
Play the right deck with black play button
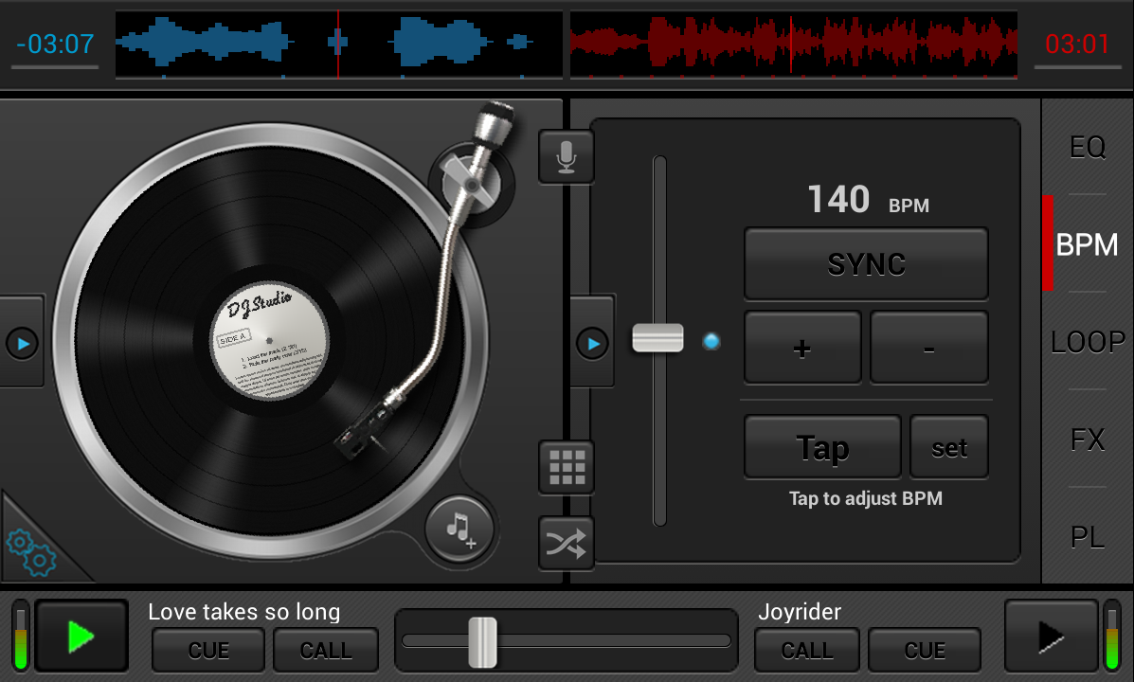coord(1051,637)
